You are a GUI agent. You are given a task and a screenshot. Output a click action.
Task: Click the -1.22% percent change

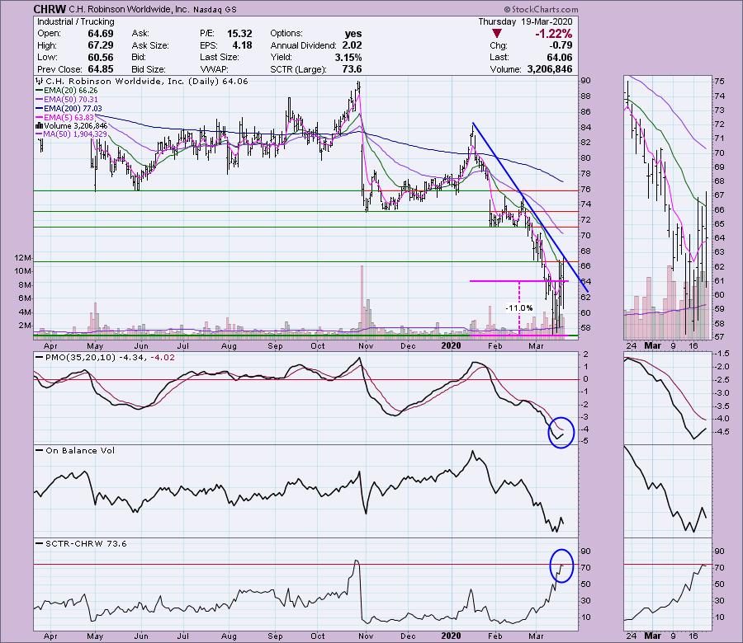click(553, 34)
